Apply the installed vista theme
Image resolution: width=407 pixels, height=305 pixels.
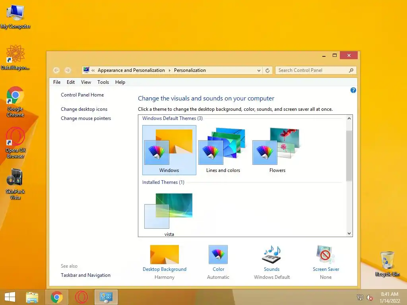(169, 214)
